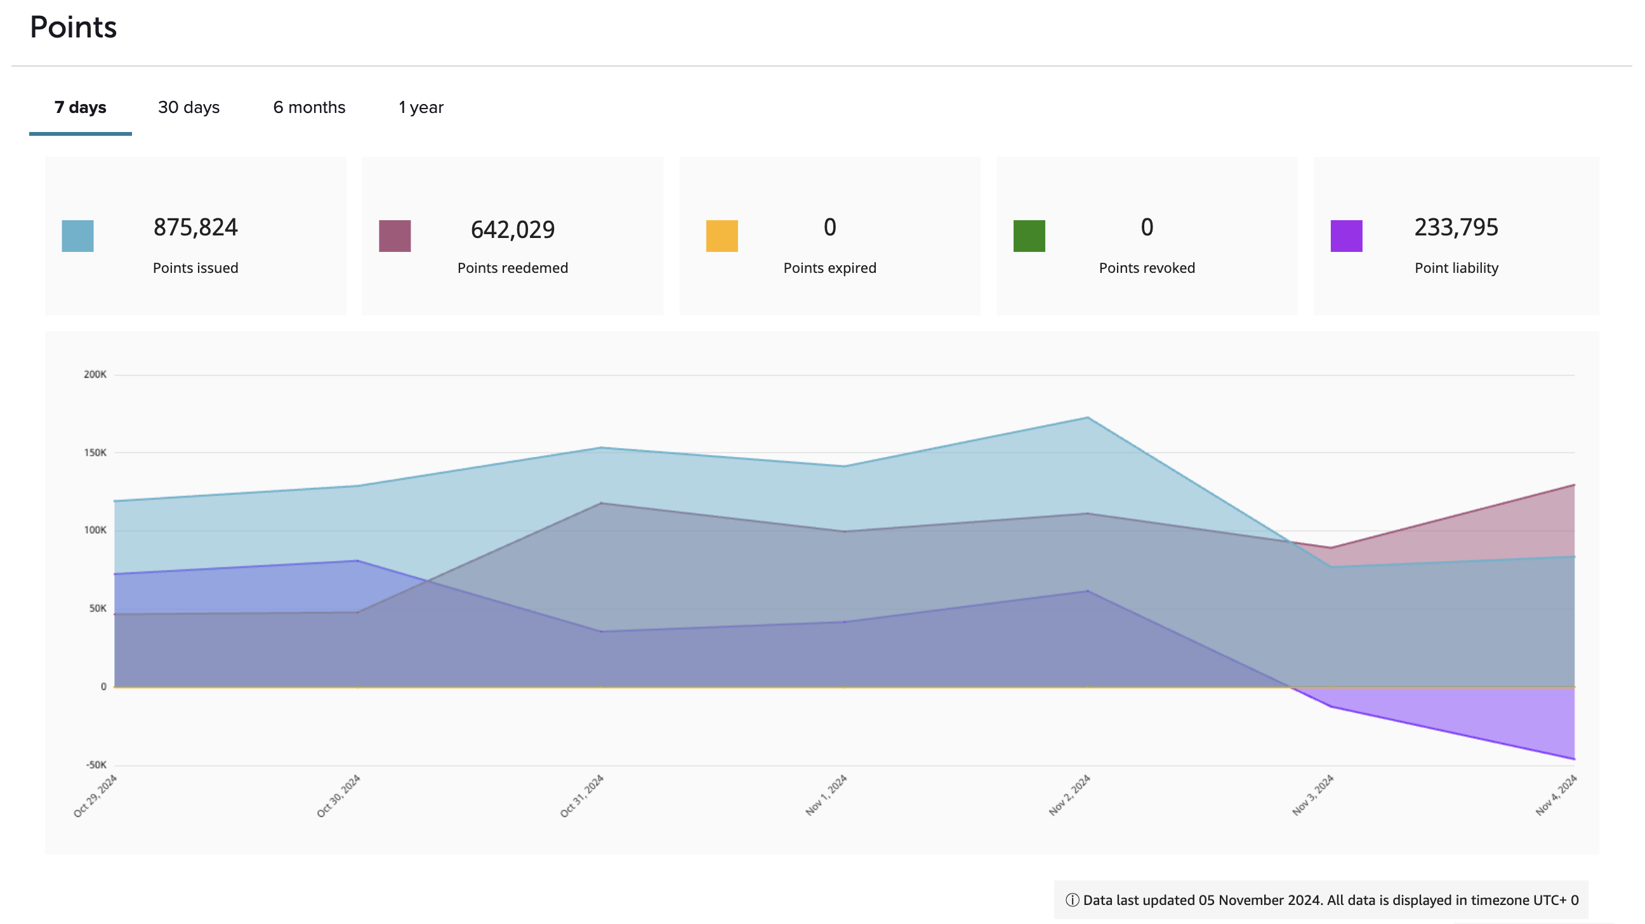Open the 6 months tab
1645x924 pixels.
tap(309, 107)
